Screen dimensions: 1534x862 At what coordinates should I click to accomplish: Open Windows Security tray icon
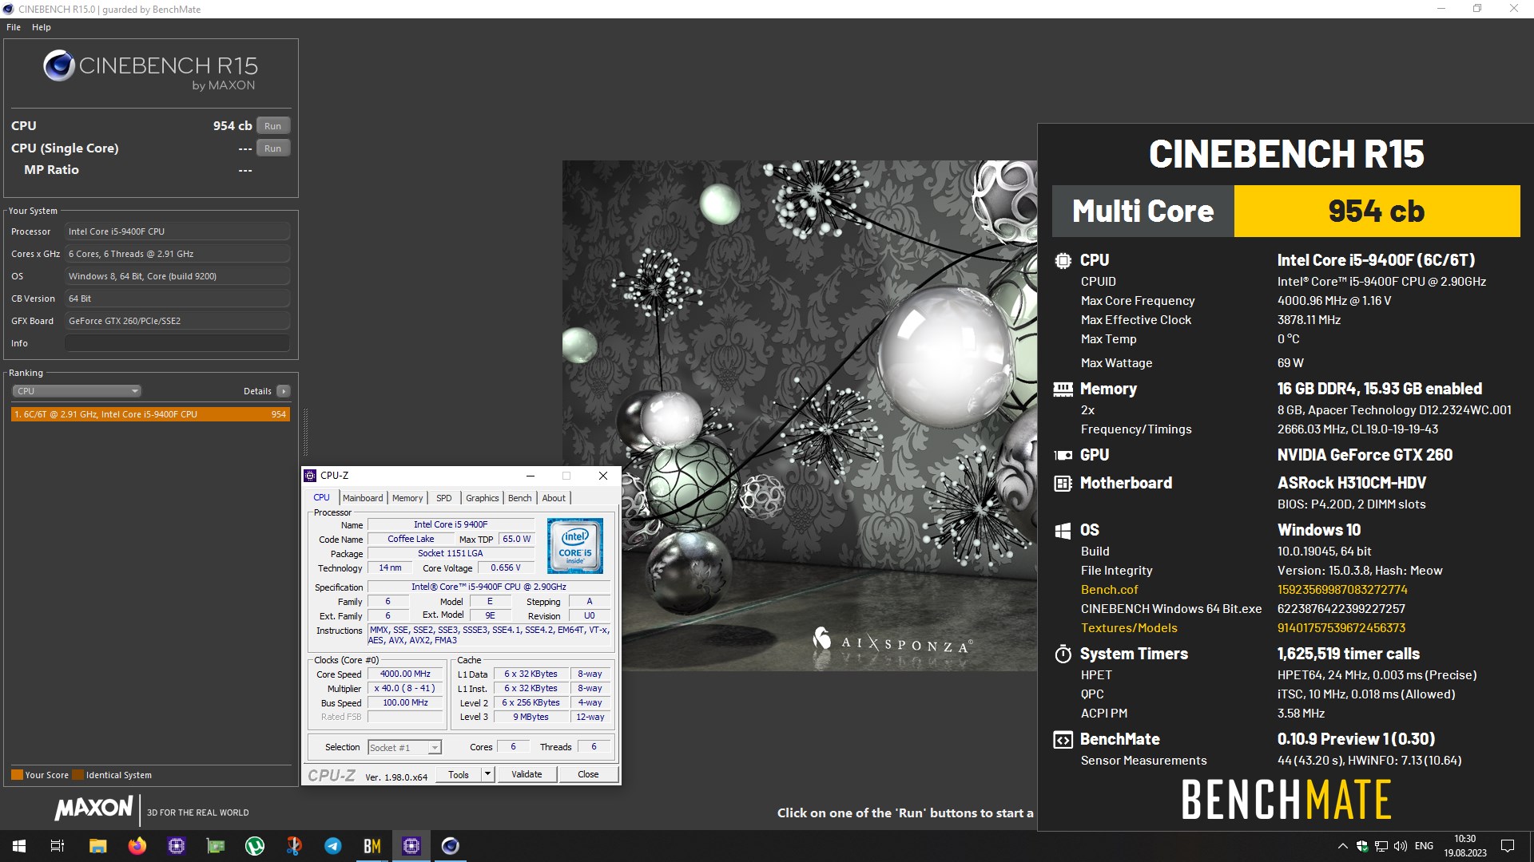click(x=1362, y=846)
